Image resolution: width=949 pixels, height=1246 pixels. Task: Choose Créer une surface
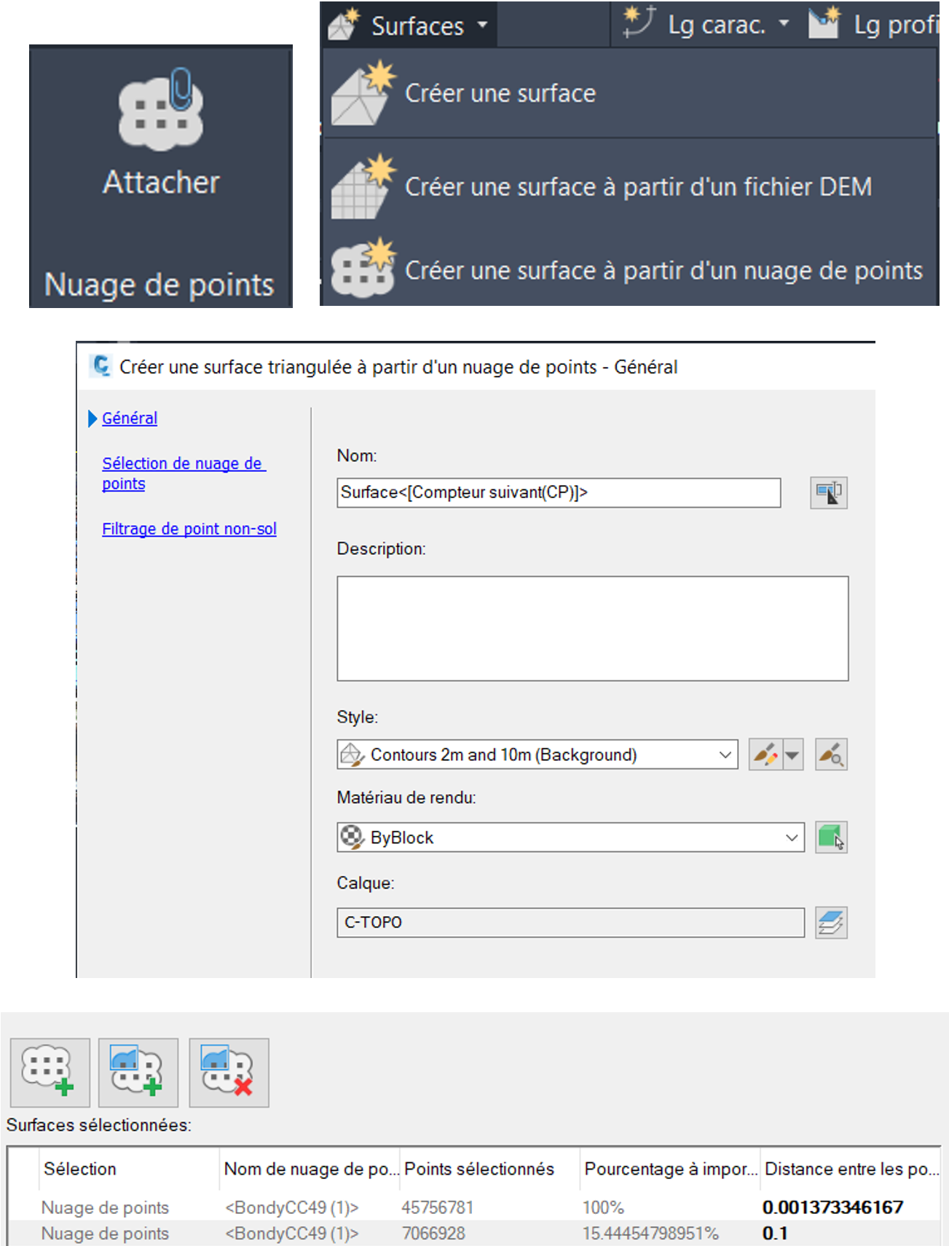(500, 93)
